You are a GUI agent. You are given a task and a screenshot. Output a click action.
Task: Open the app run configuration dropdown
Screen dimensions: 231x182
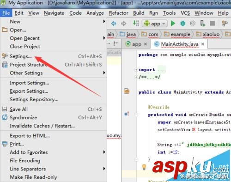154,24
